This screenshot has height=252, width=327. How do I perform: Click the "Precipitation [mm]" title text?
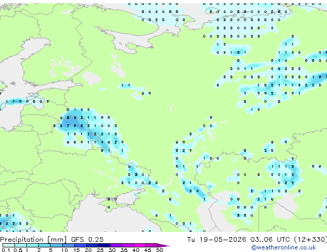click(34, 240)
